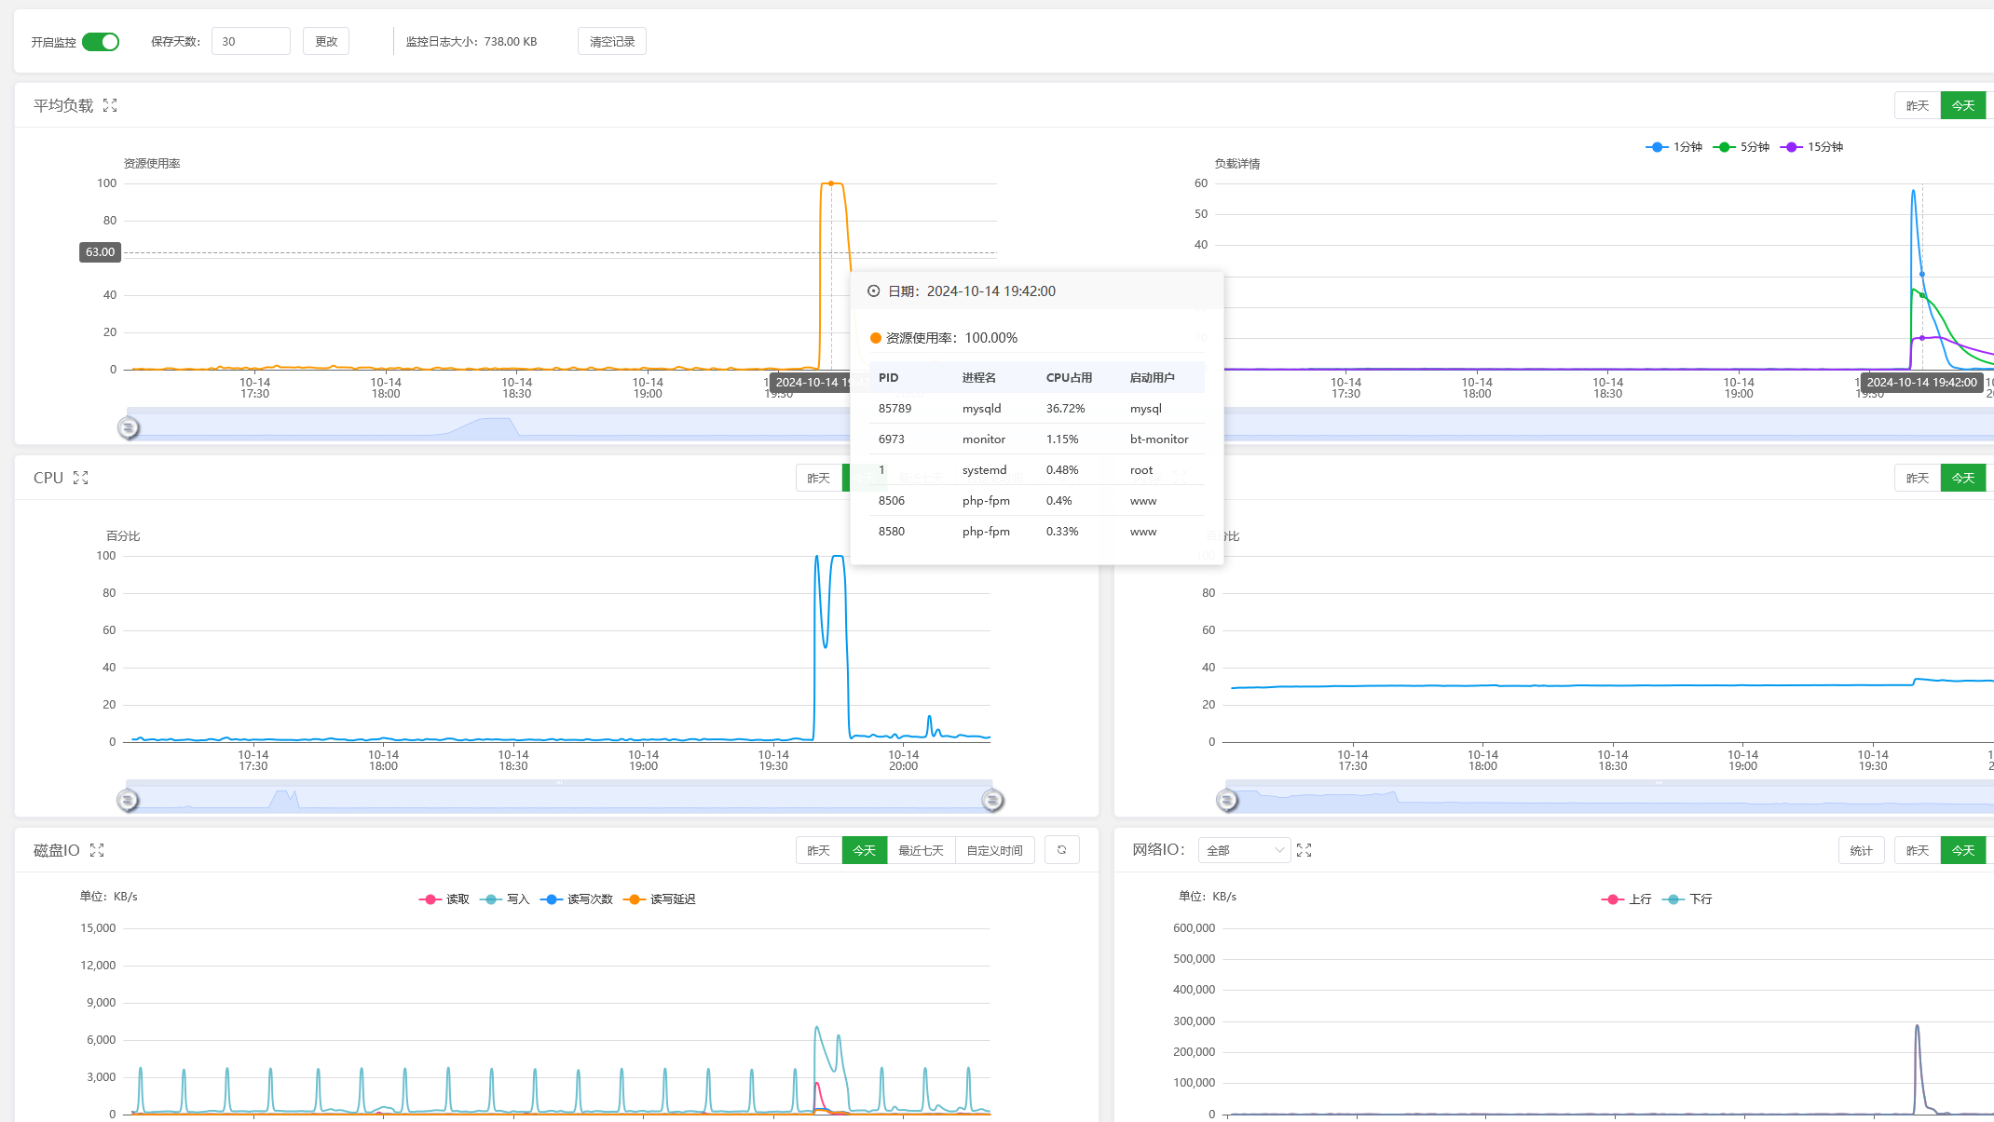Toggle the 1分钟 legend series
Image resolution: width=1994 pixels, height=1122 pixels.
pos(1674,147)
